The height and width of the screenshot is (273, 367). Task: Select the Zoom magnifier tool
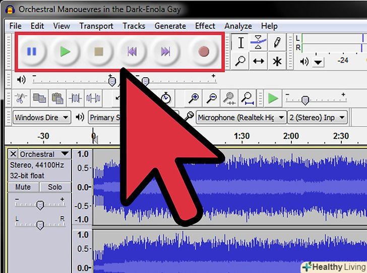click(240, 61)
